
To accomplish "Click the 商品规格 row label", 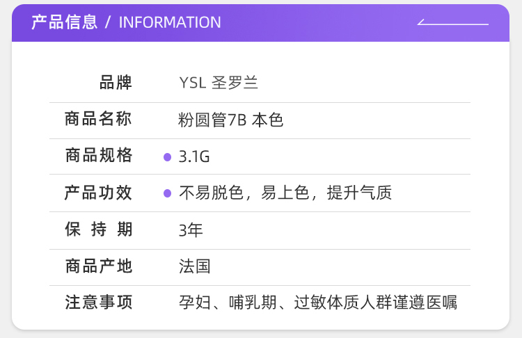I will pyautogui.click(x=98, y=156).
